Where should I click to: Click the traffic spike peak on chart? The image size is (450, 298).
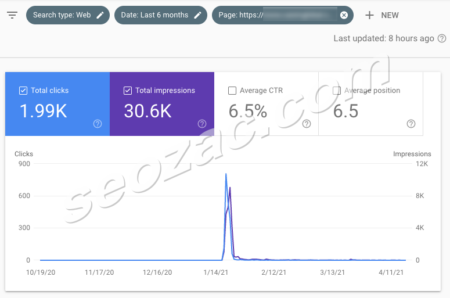point(226,174)
